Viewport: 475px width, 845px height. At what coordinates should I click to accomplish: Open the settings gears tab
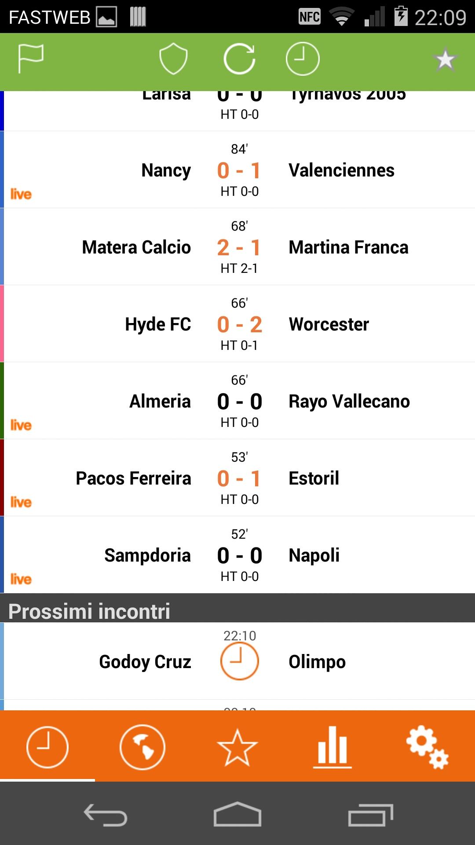pyautogui.click(x=427, y=747)
